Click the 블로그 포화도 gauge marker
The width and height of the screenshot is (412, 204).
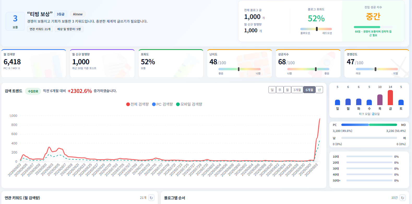click(317, 29)
